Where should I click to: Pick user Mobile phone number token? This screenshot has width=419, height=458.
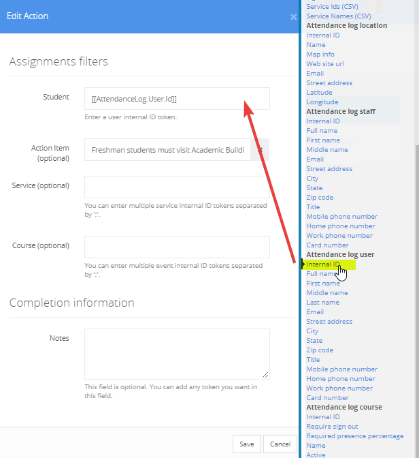(341, 369)
